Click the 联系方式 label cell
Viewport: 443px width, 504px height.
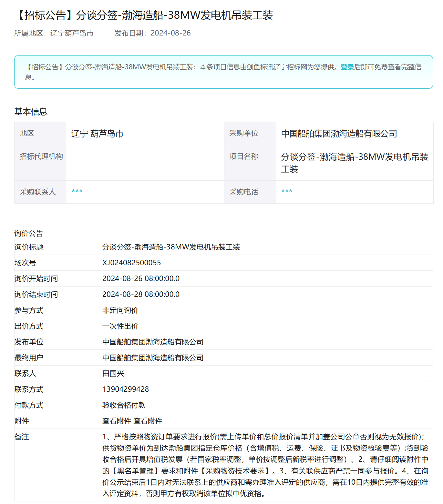click(x=56, y=389)
